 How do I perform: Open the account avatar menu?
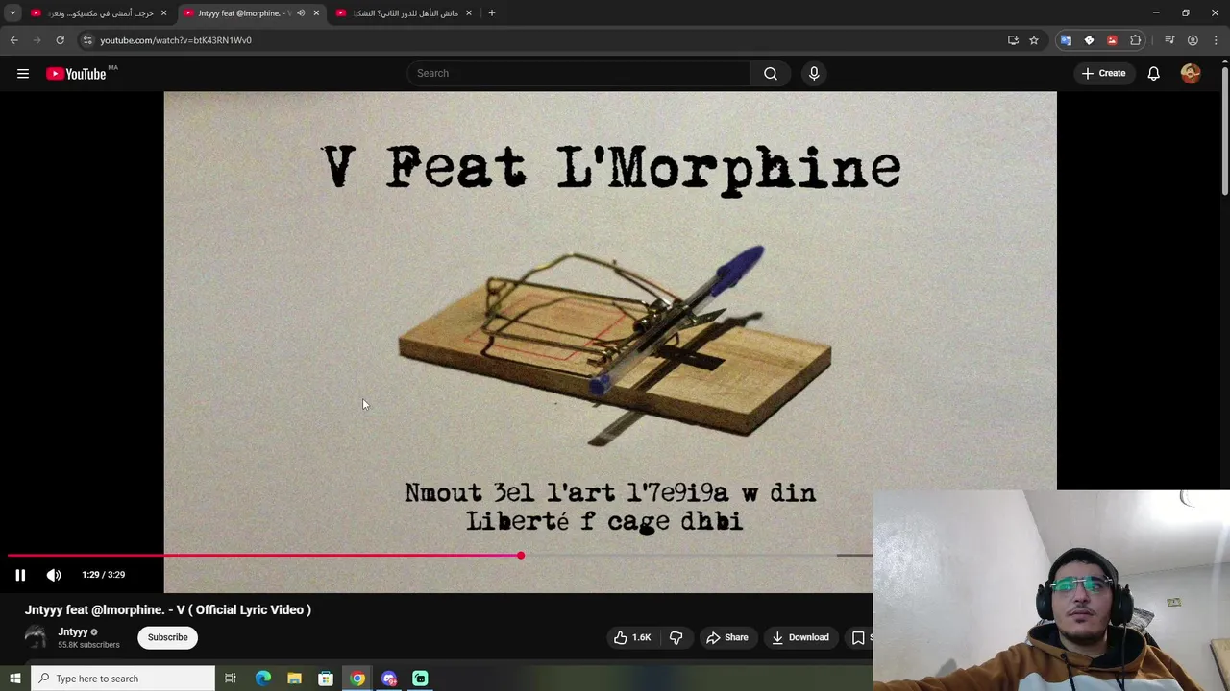tap(1191, 73)
